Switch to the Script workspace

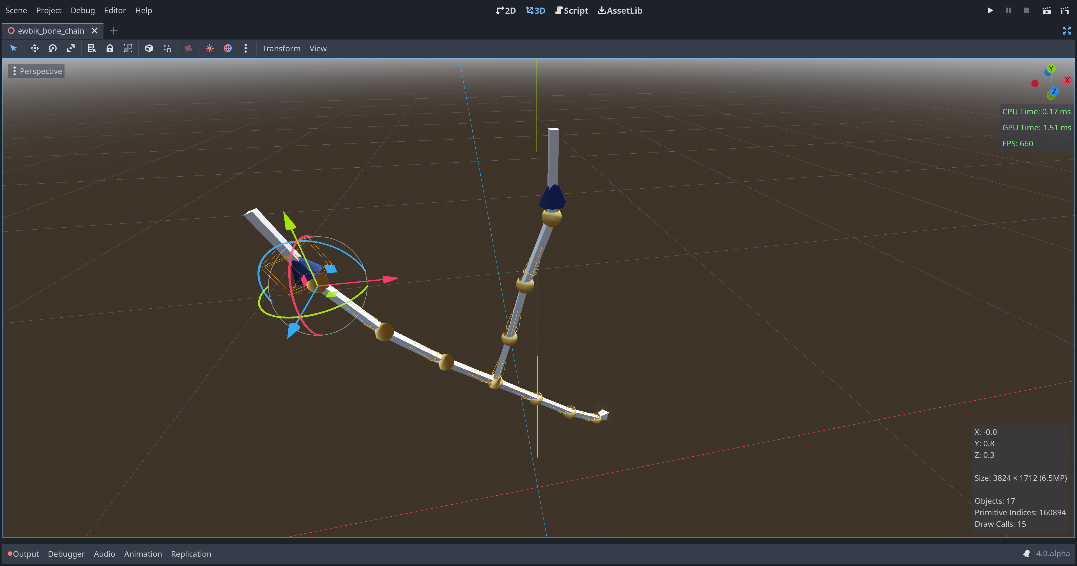[x=572, y=10]
